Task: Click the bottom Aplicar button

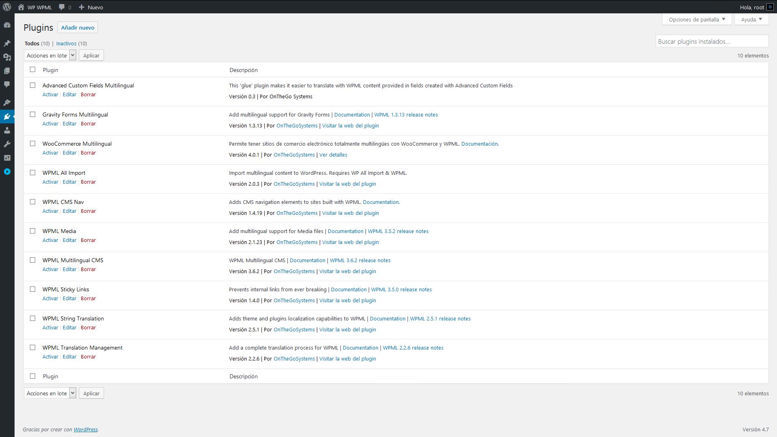Action: [91, 393]
